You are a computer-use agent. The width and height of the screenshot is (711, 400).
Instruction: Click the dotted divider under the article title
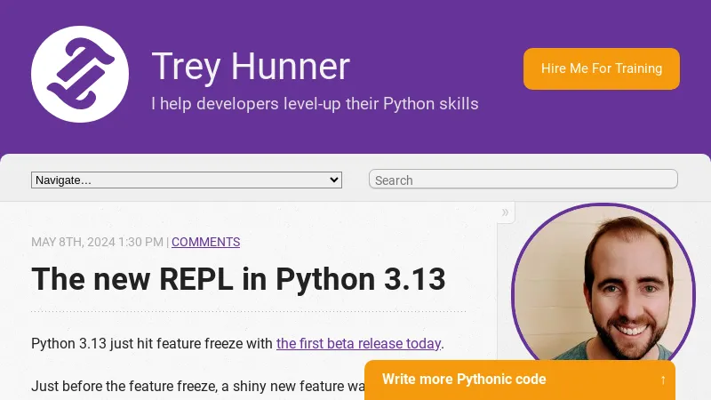[248, 312]
